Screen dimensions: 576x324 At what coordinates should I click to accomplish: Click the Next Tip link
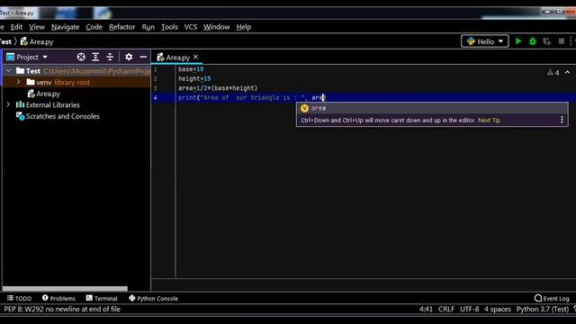tap(489, 120)
